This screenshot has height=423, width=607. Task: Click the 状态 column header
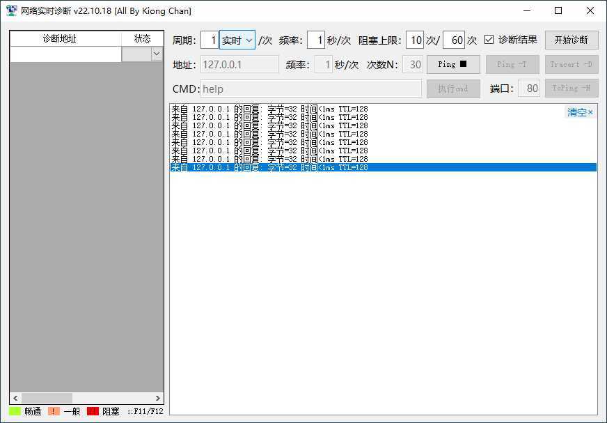[142, 39]
